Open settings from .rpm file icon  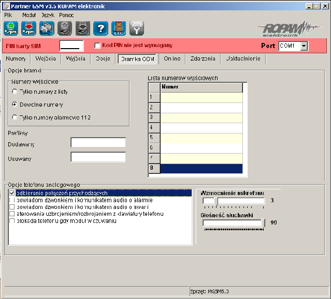(11, 28)
